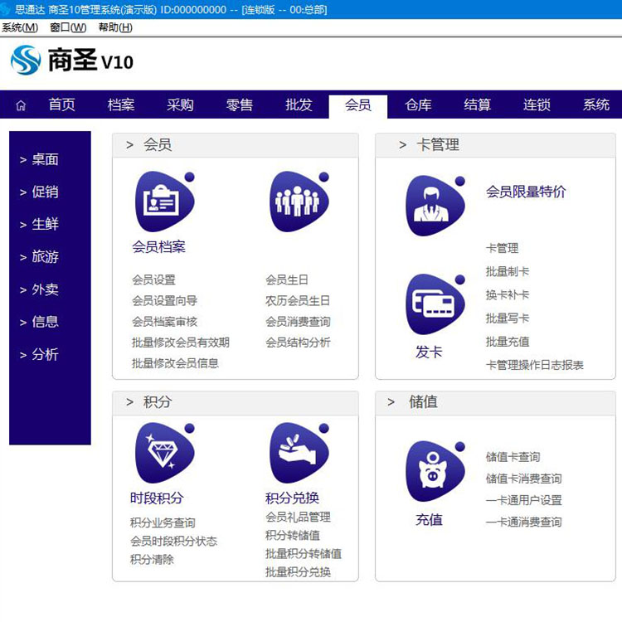Click the 卡管理 panel header
Viewport: 622px width, 622px height.
coord(495,145)
